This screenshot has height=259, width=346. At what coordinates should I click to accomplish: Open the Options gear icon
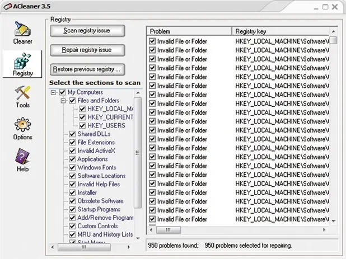(22, 125)
